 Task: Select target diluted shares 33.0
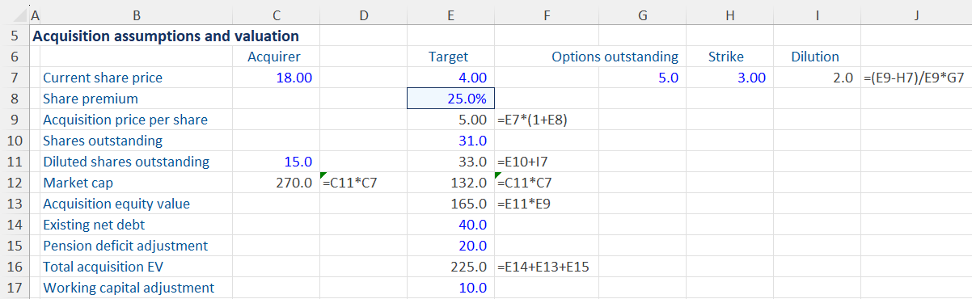tap(472, 162)
